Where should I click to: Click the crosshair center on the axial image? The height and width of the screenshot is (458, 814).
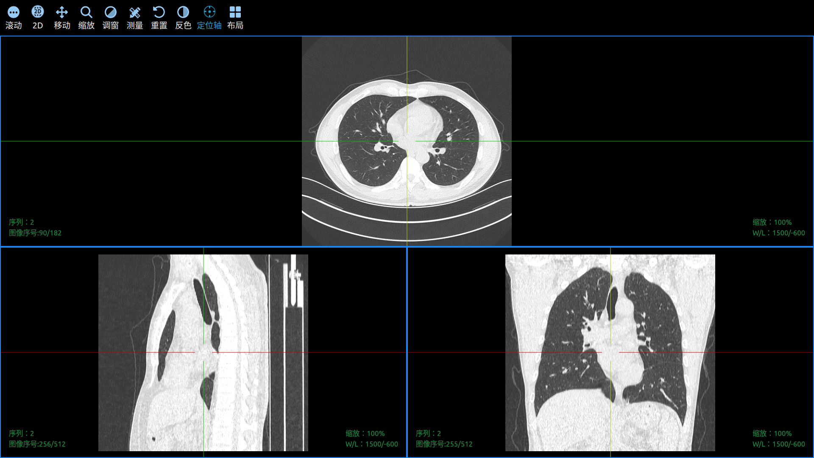tap(407, 140)
